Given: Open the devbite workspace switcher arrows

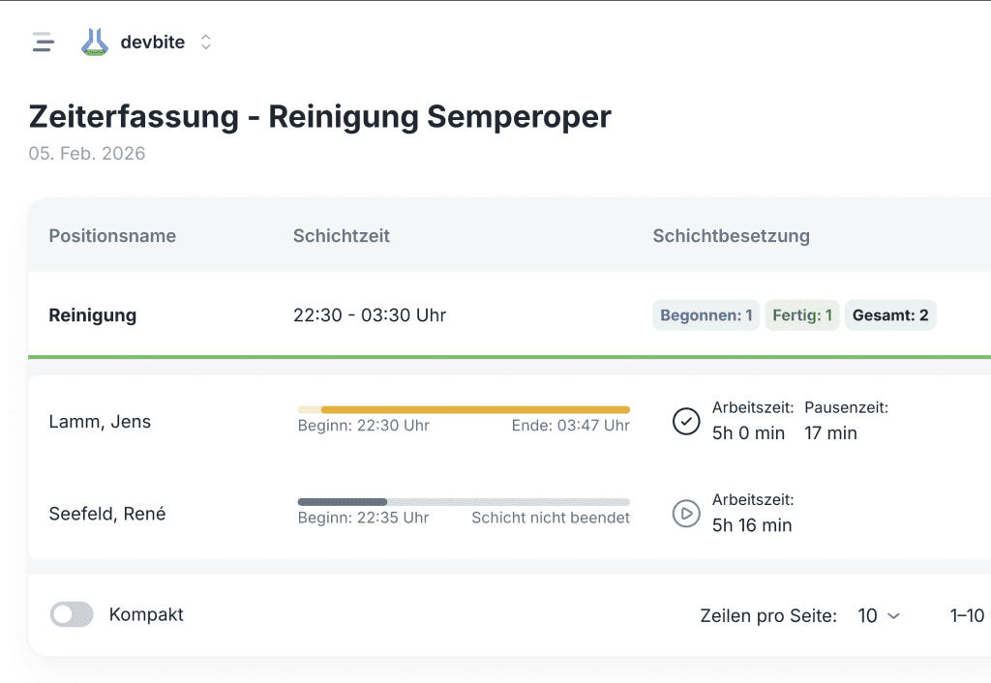Looking at the screenshot, I should point(205,43).
